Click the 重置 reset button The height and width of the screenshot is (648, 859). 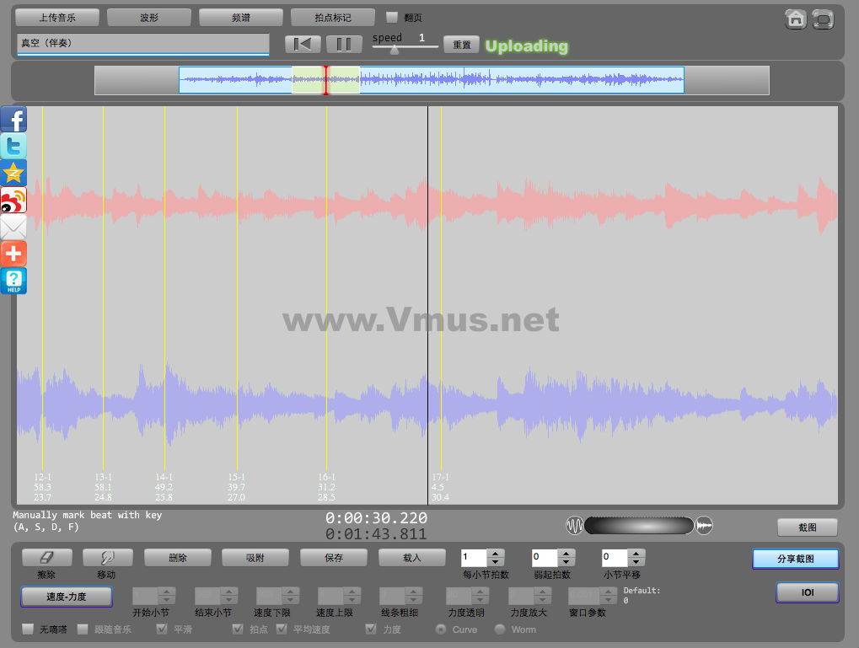pos(461,45)
